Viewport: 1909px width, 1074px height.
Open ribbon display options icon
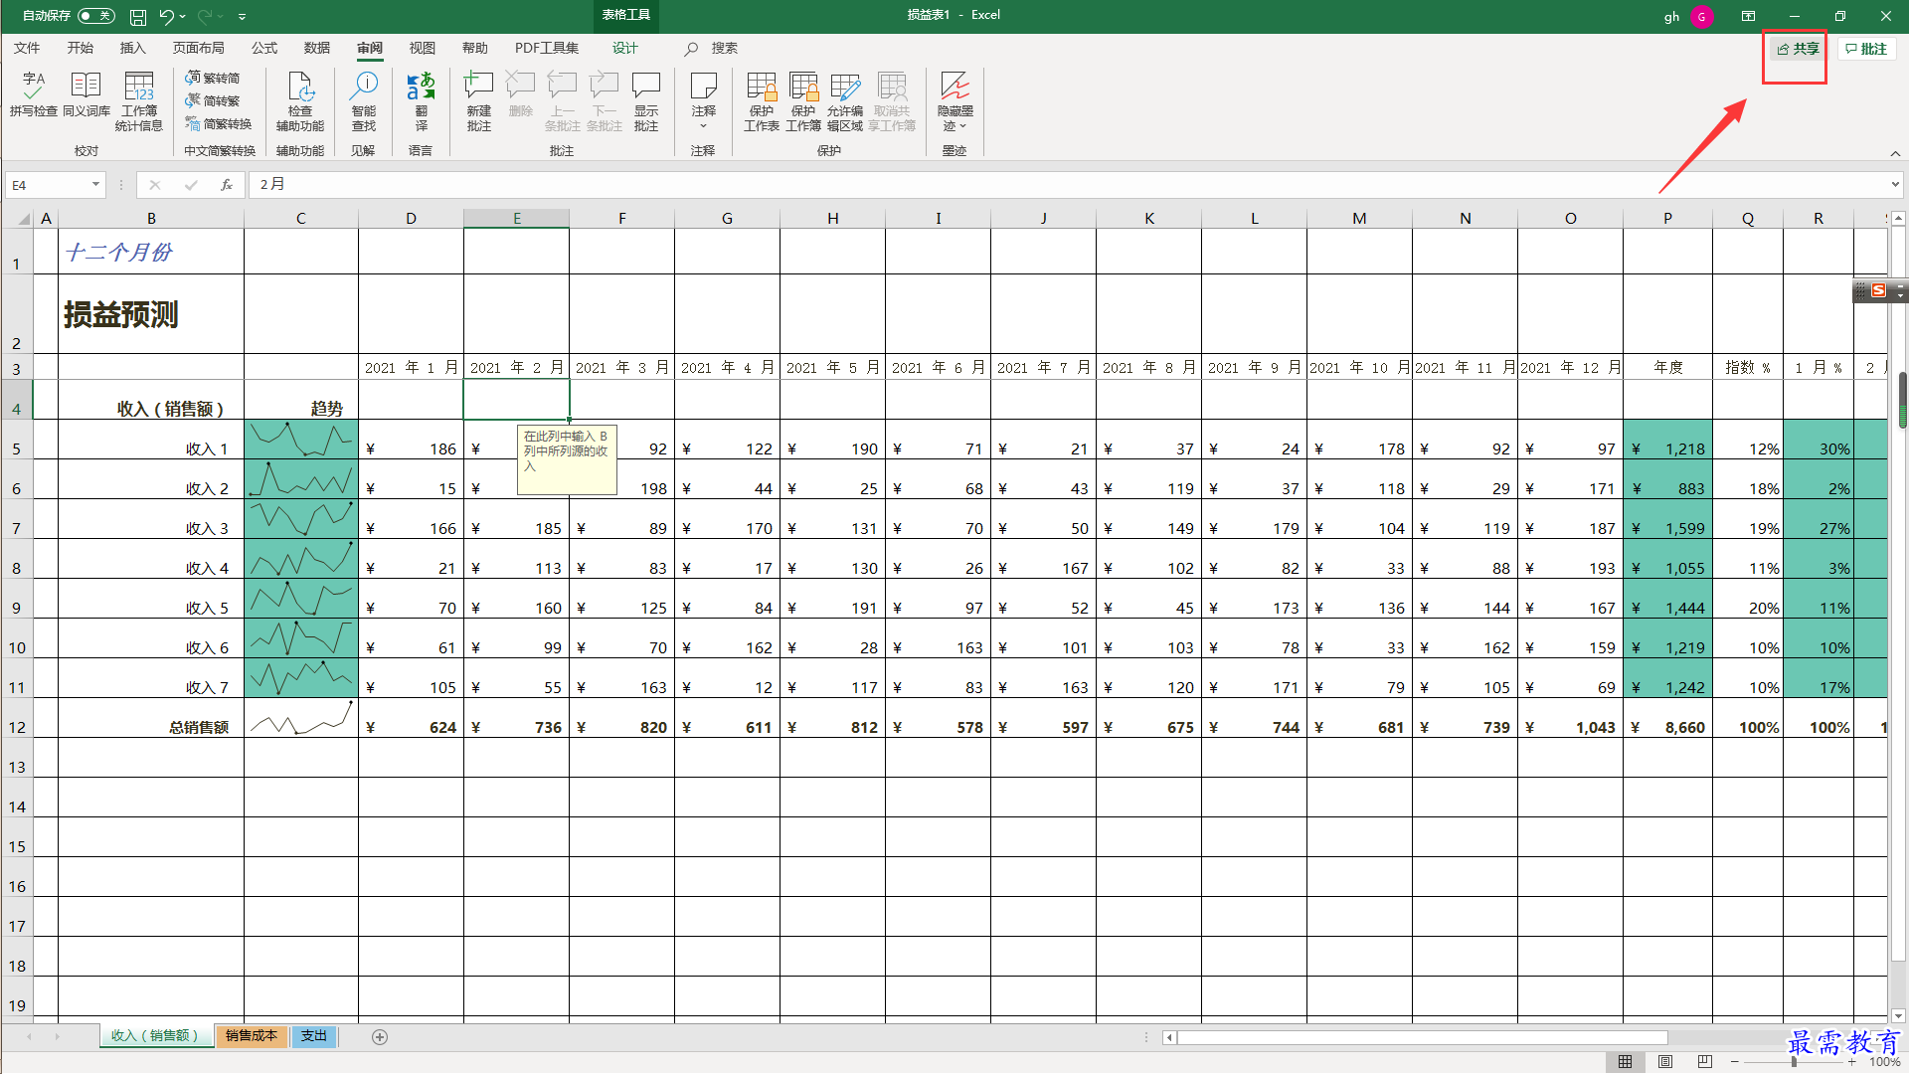1748,16
